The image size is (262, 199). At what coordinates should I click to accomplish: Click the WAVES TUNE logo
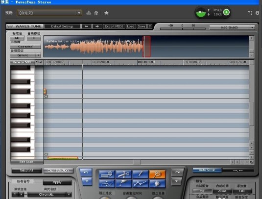point(24,26)
